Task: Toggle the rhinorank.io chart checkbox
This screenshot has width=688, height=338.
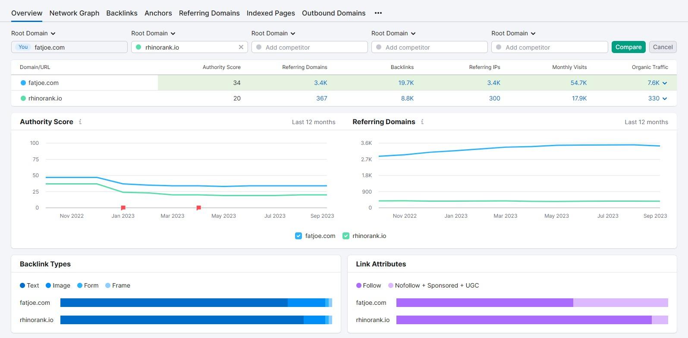Action: pos(346,236)
